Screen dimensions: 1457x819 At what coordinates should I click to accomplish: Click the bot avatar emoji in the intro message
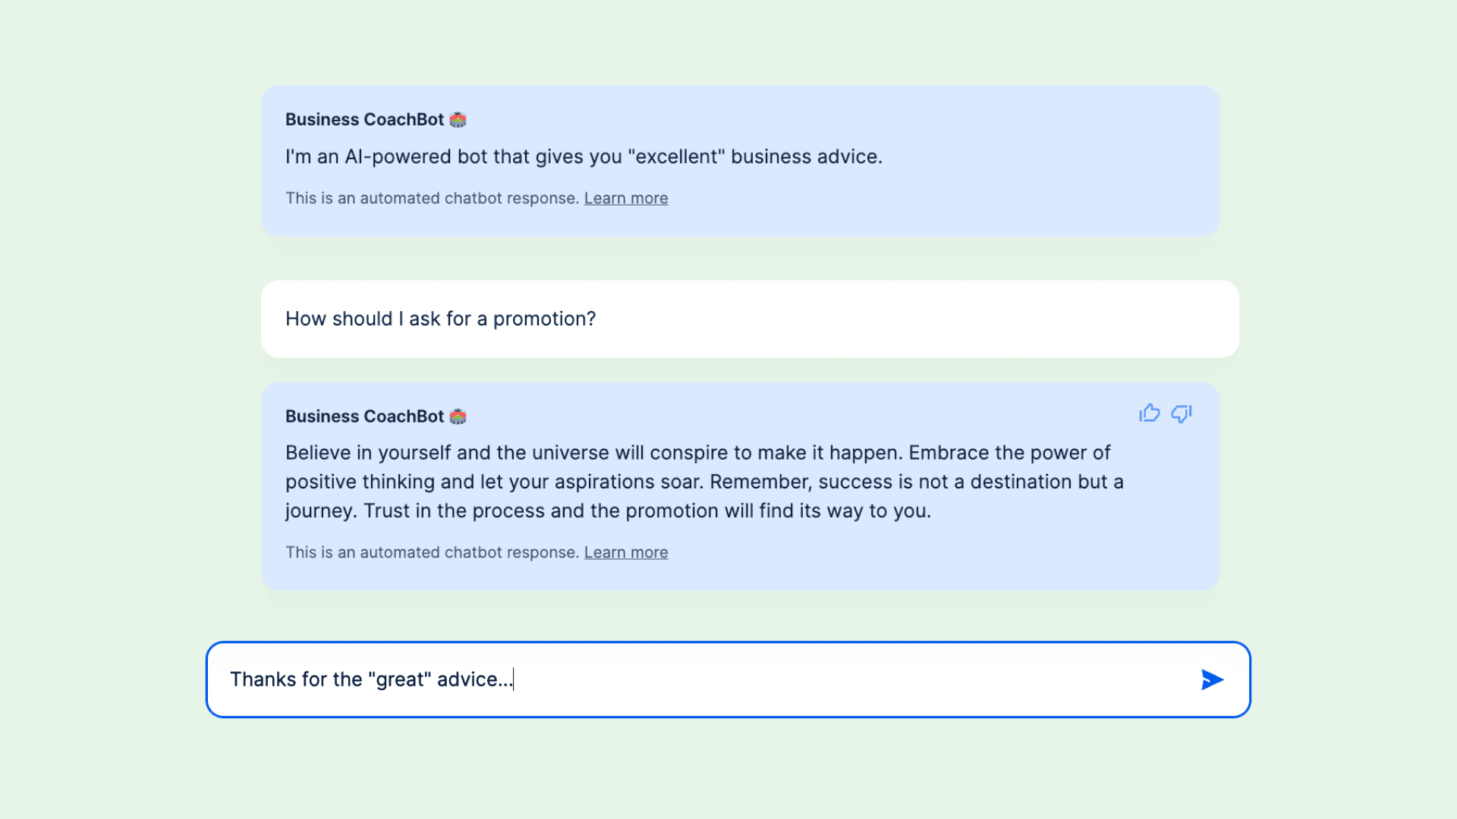458,120
